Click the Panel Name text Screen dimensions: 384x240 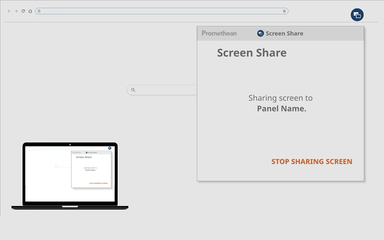point(281,108)
